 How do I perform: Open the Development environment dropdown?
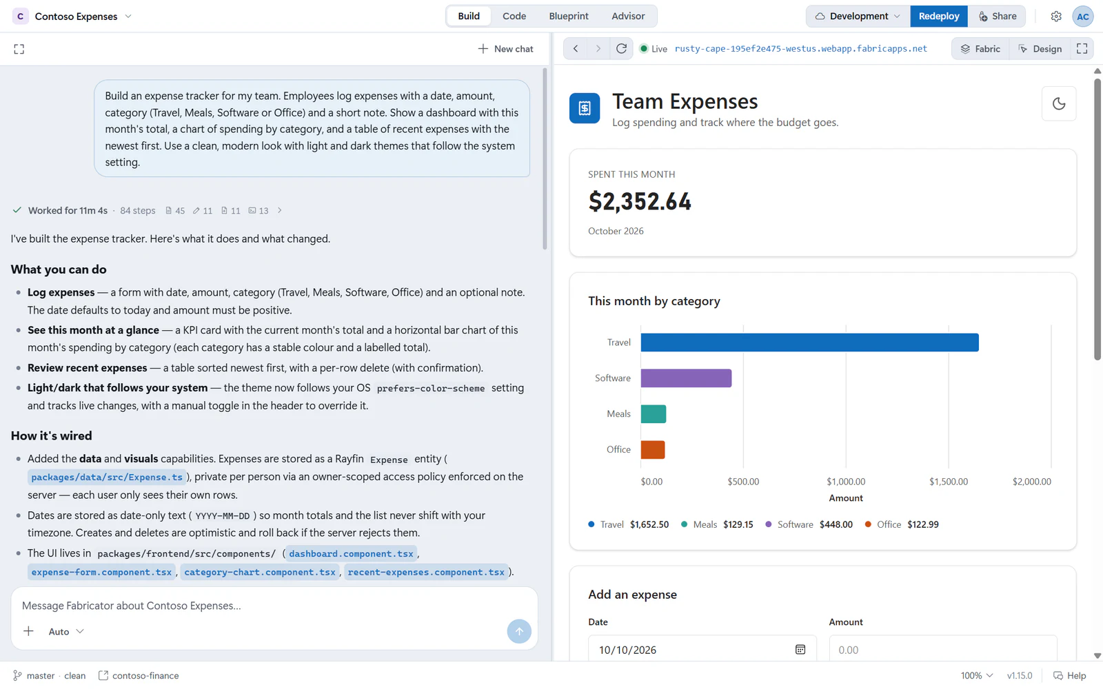(858, 17)
